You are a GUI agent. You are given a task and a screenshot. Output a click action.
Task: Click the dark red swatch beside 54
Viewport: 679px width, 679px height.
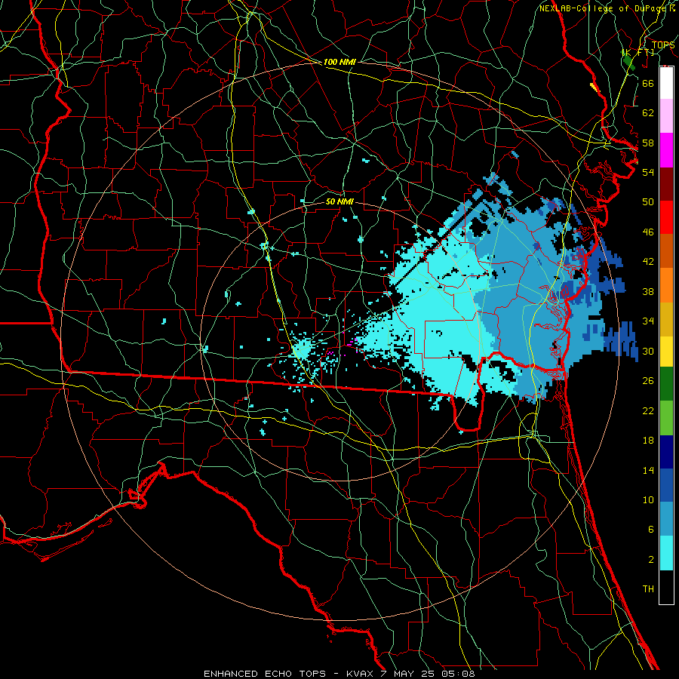point(666,184)
